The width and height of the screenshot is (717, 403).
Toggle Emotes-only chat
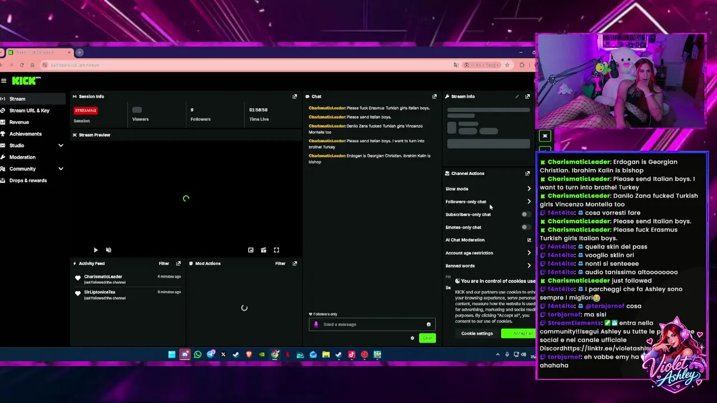click(x=525, y=227)
